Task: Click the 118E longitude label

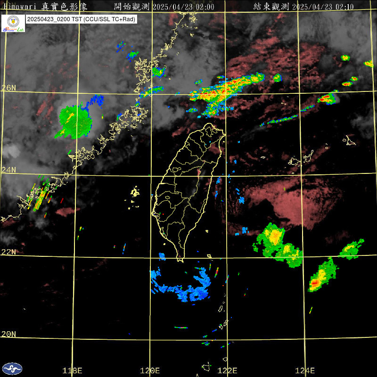Action: 72,370
